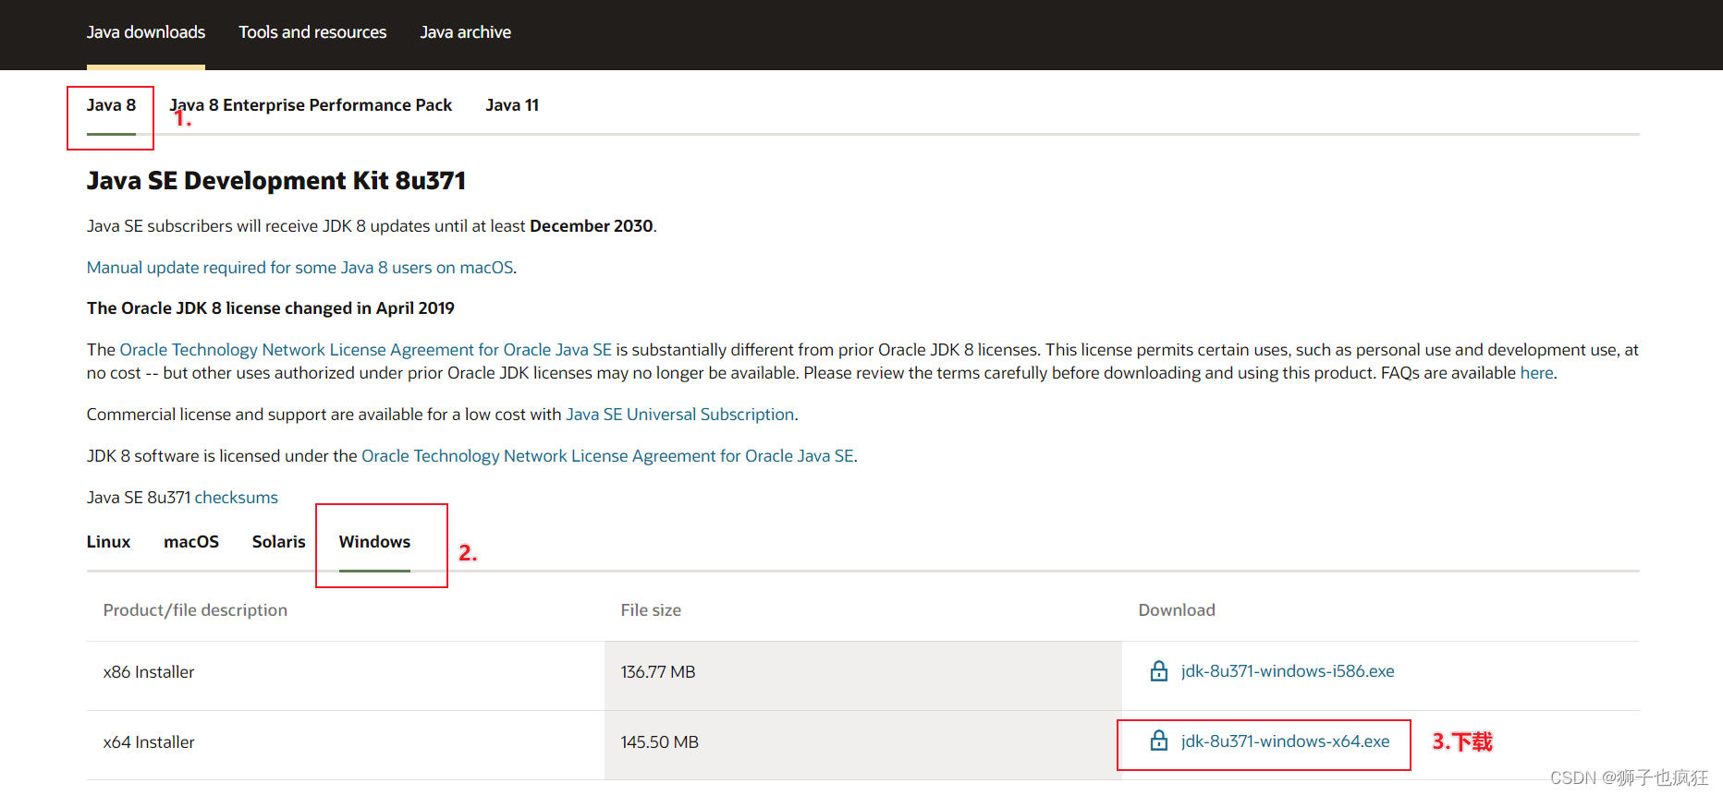Click the '145.50 MB' file size cell

tap(863, 745)
